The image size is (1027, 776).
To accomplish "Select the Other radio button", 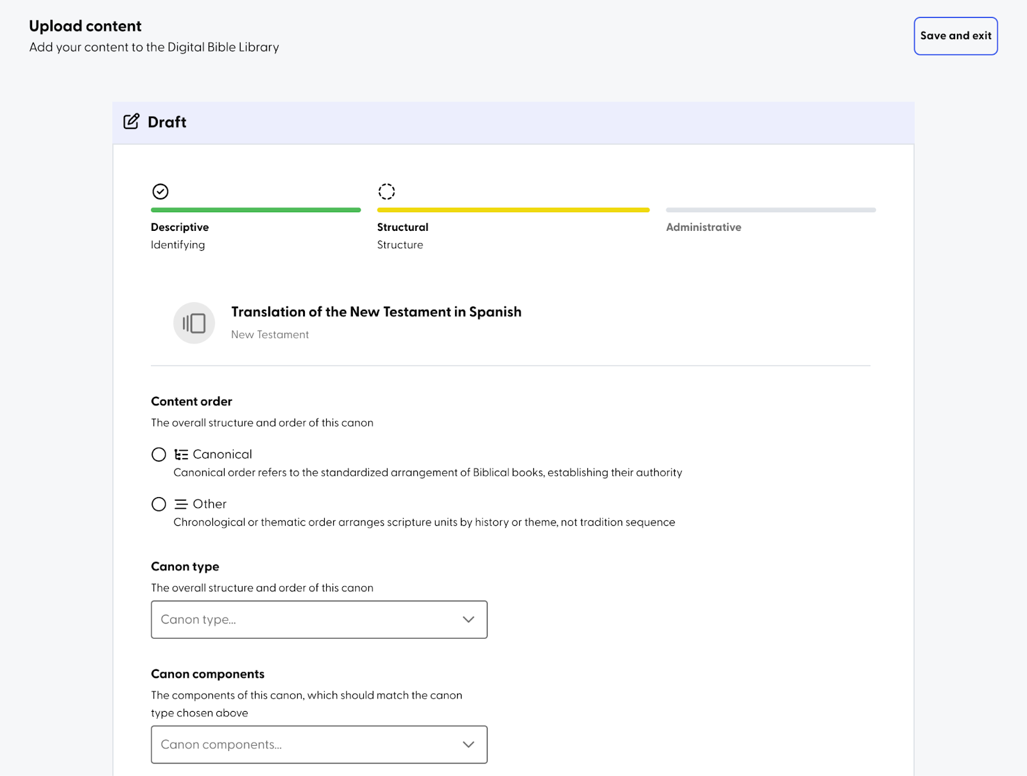I will point(159,505).
